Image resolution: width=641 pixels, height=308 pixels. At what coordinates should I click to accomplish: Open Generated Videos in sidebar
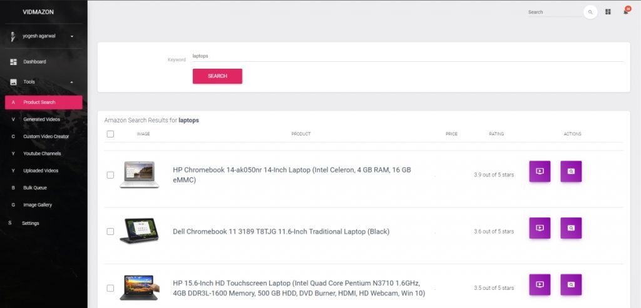(41, 119)
